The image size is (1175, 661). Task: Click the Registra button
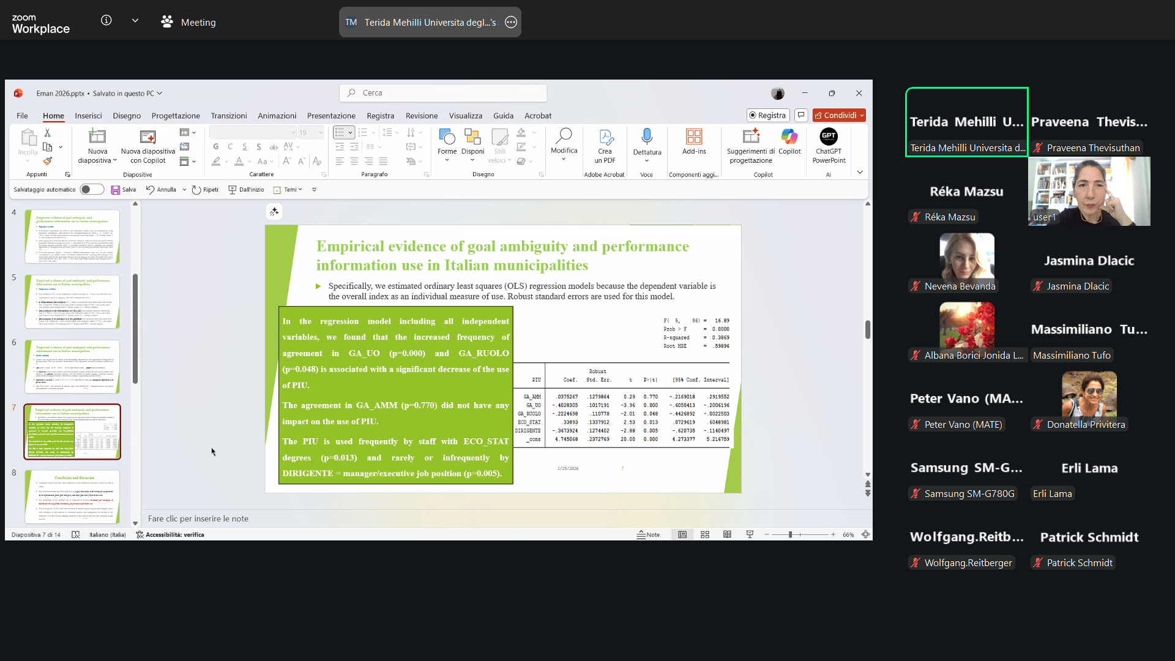[767, 115]
